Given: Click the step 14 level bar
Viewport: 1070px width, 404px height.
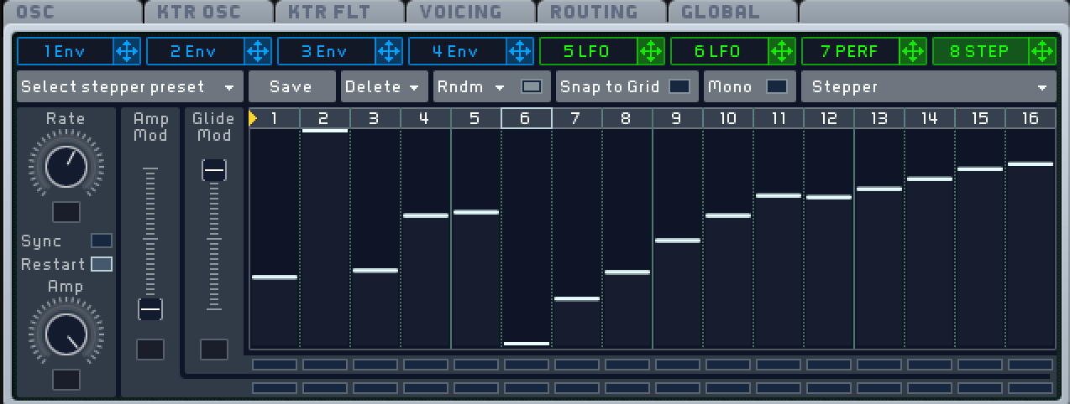Looking at the screenshot, I should click(x=930, y=179).
